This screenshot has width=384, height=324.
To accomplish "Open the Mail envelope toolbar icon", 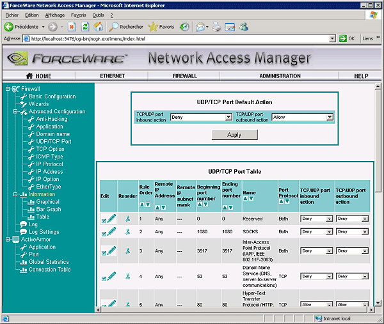I will pos(200,27).
